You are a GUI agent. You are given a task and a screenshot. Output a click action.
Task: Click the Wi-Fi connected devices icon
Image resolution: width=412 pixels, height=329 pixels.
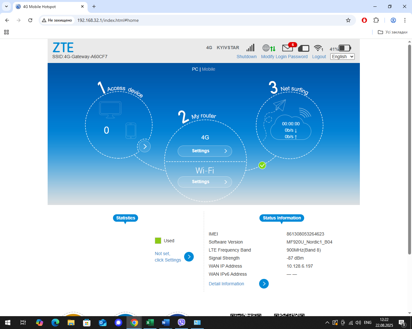point(318,48)
